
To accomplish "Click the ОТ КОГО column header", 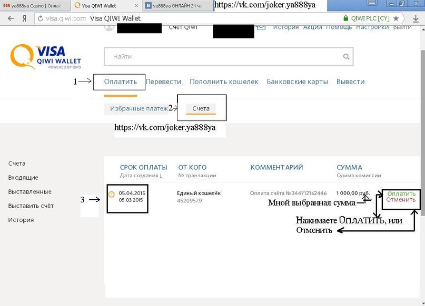I will (x=192, y=168).
